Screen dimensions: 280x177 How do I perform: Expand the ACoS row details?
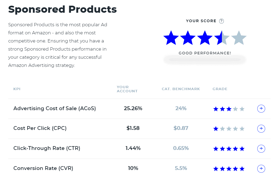click(x=261, y=109)
